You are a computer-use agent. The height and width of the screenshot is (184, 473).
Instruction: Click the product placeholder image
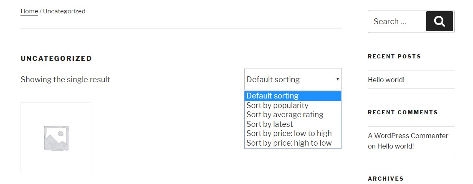[56, 138]
